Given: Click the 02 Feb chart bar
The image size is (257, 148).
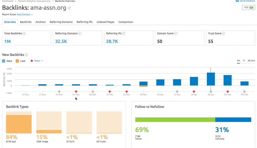Looking at the screenshot, I should [228, 80].
